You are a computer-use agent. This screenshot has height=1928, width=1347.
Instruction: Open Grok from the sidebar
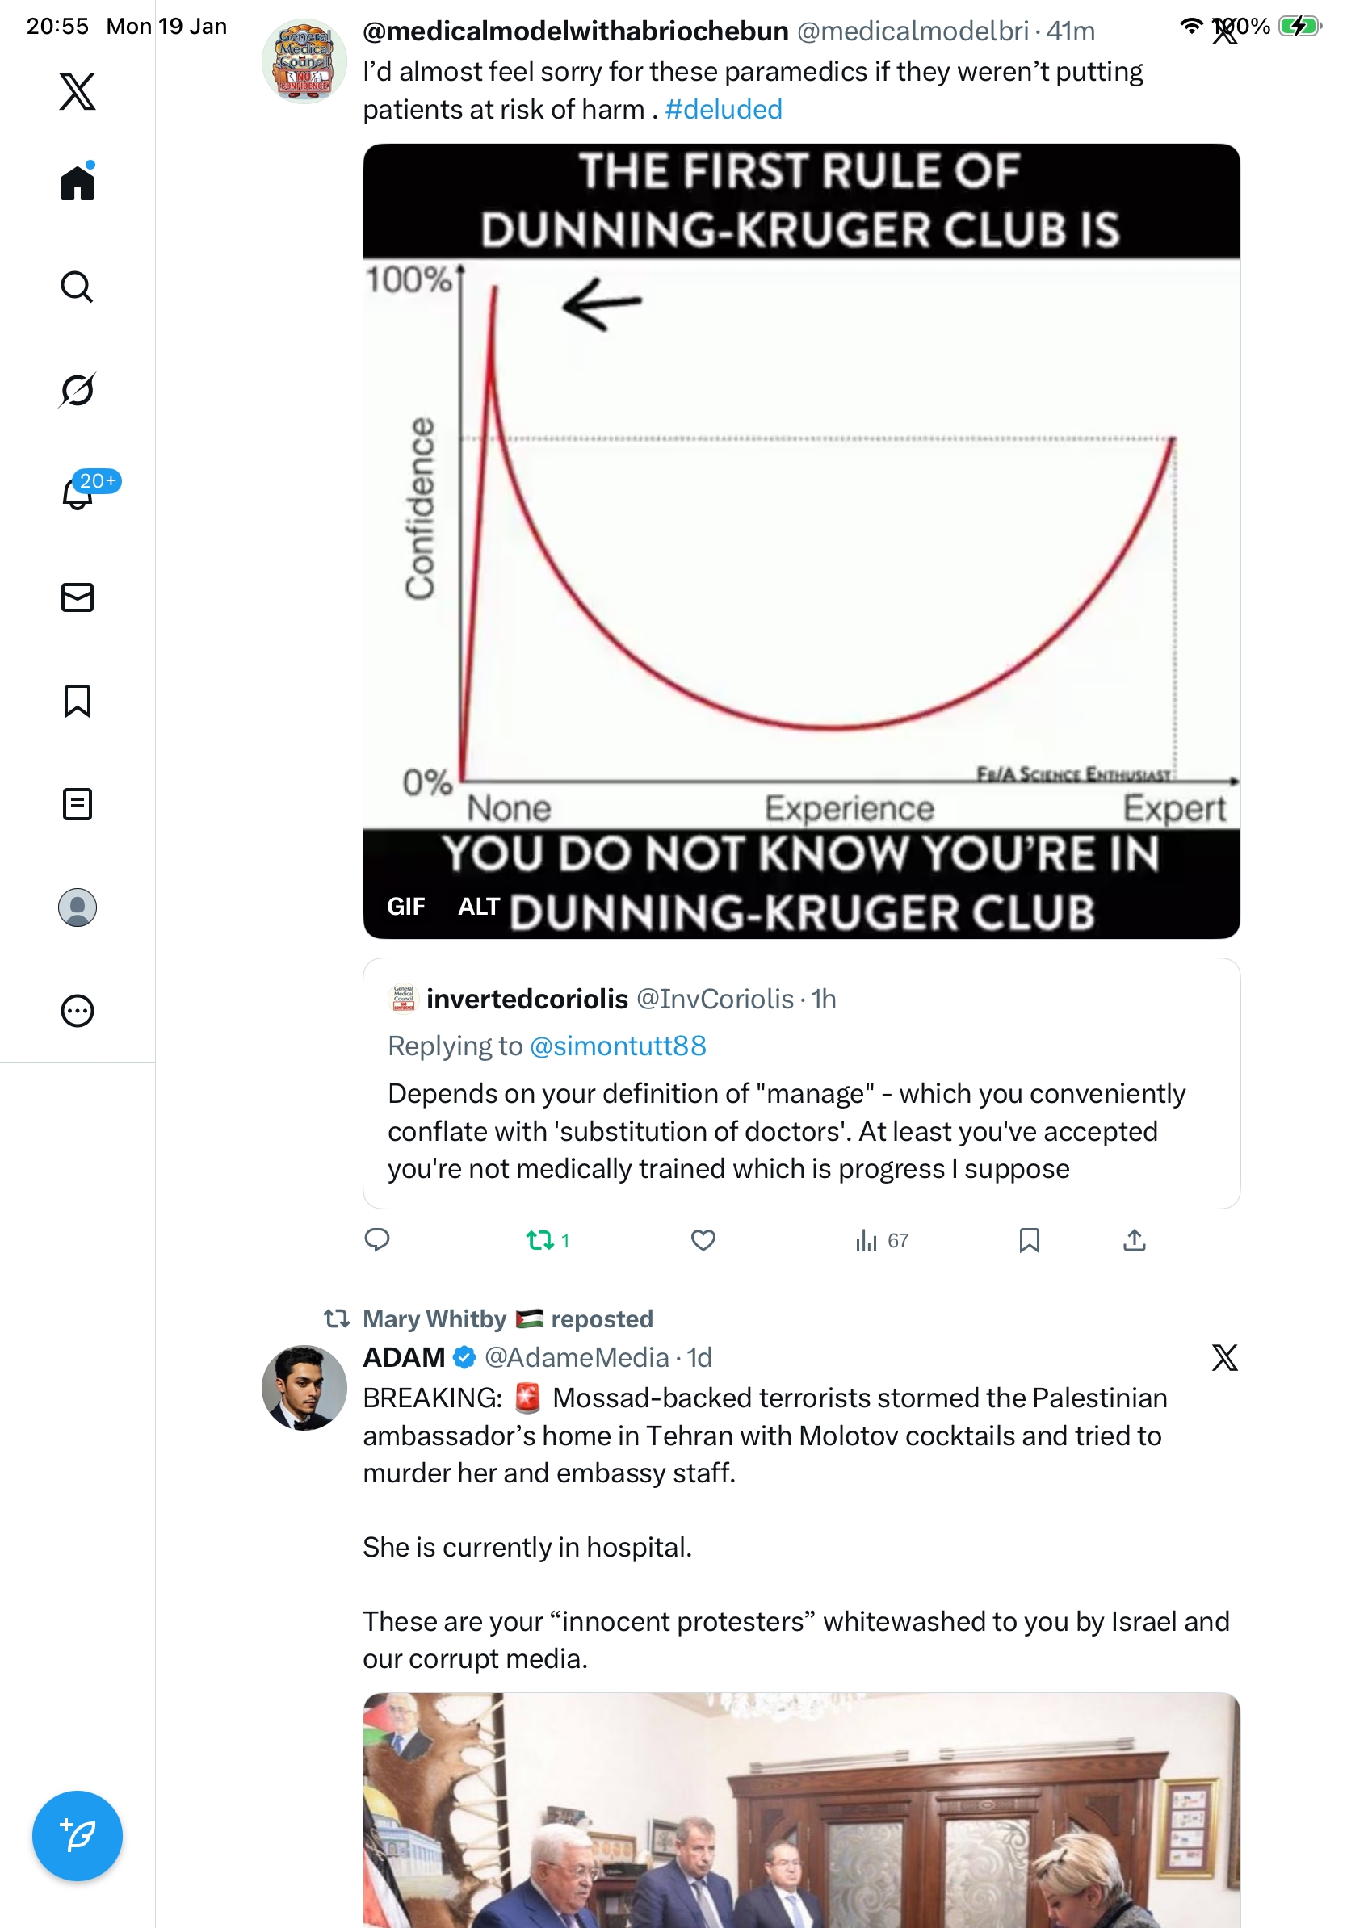coord(78,390)
